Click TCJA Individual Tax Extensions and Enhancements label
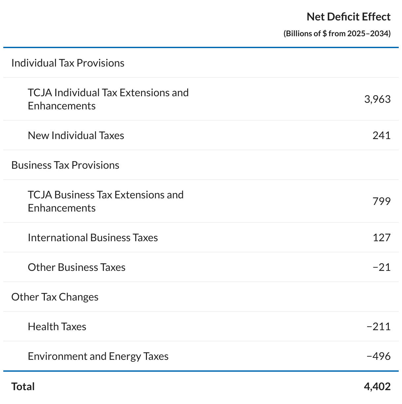Screen dimensions: 402x404 click(x=108, y=99)
